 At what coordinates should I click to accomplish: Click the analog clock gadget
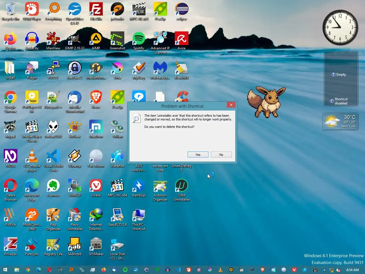(340, 27)
